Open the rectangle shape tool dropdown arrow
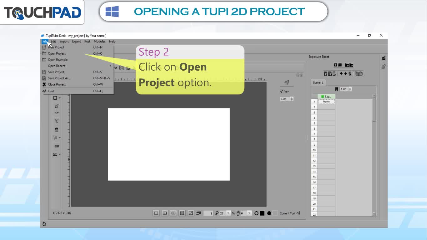 pos(60,98)
